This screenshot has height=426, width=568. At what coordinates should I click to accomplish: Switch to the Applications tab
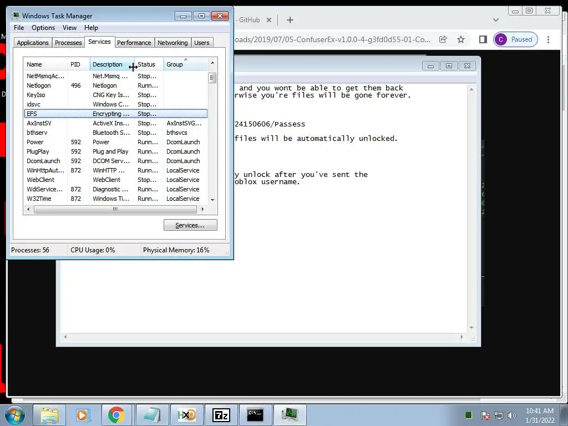(x=33, y=43)
